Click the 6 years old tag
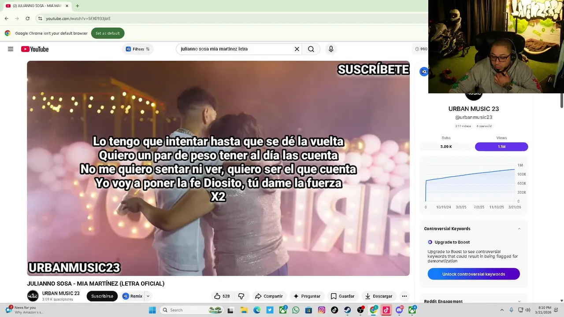564x317 pixels. [484, 126]
